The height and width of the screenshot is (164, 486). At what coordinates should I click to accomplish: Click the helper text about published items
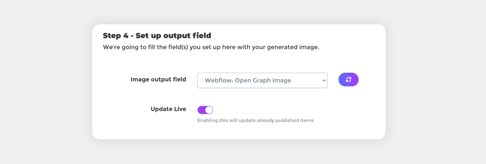point(256,120)
